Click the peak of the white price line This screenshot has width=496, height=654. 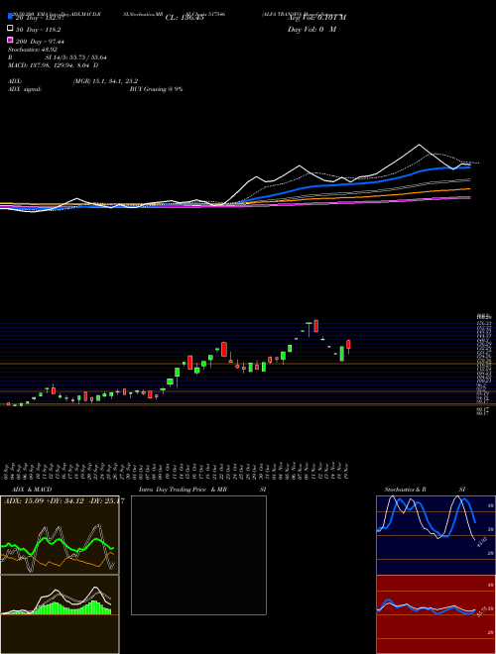(x=419, y=145)
